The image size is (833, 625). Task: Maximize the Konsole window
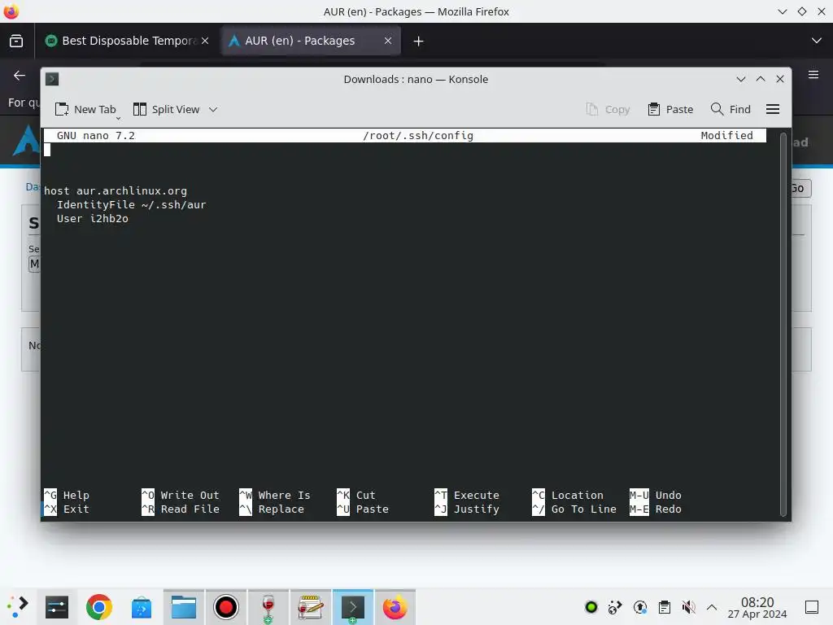(x=761, y=79)
